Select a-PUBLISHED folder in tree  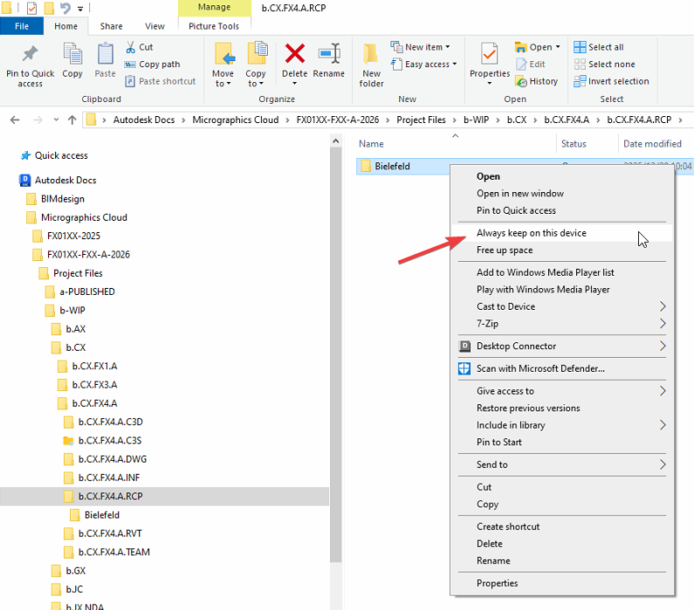87,292
